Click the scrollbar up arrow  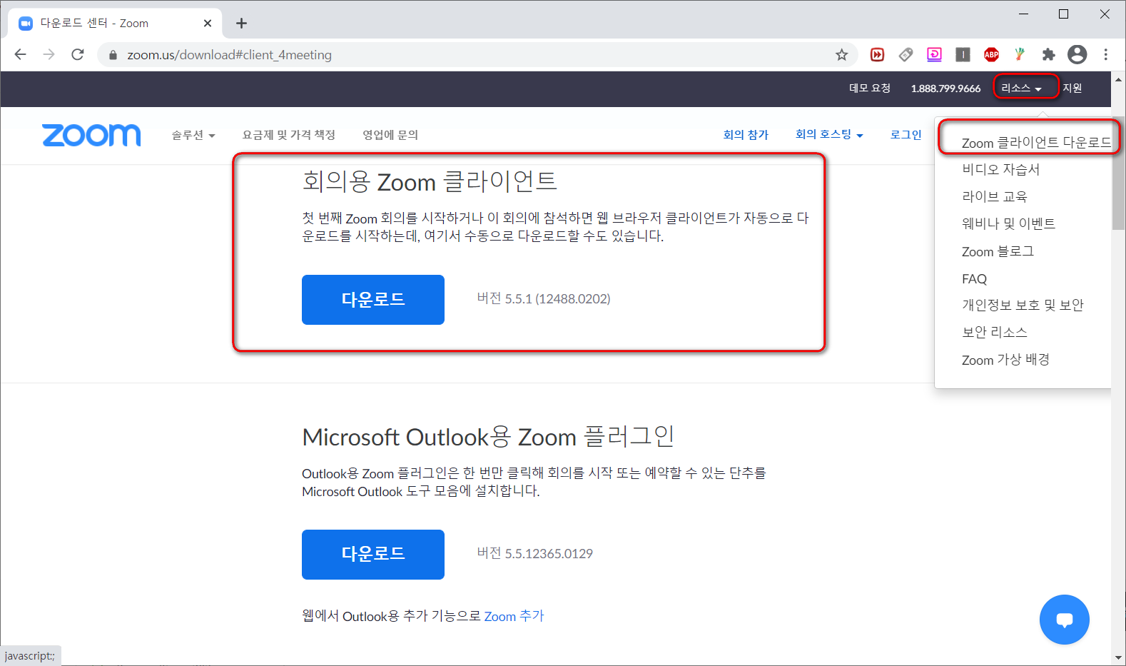coord(1118,79)
